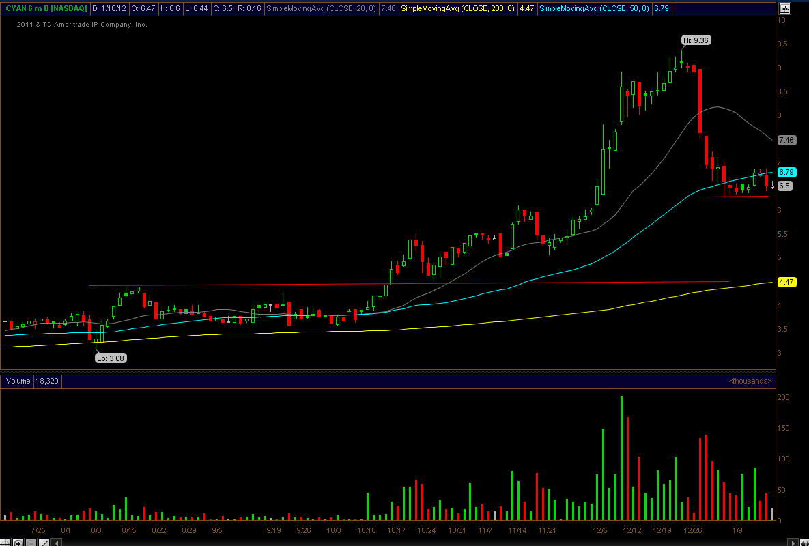
Task: Click the 12/26 date on the time axis
Action: click(693, 530)
